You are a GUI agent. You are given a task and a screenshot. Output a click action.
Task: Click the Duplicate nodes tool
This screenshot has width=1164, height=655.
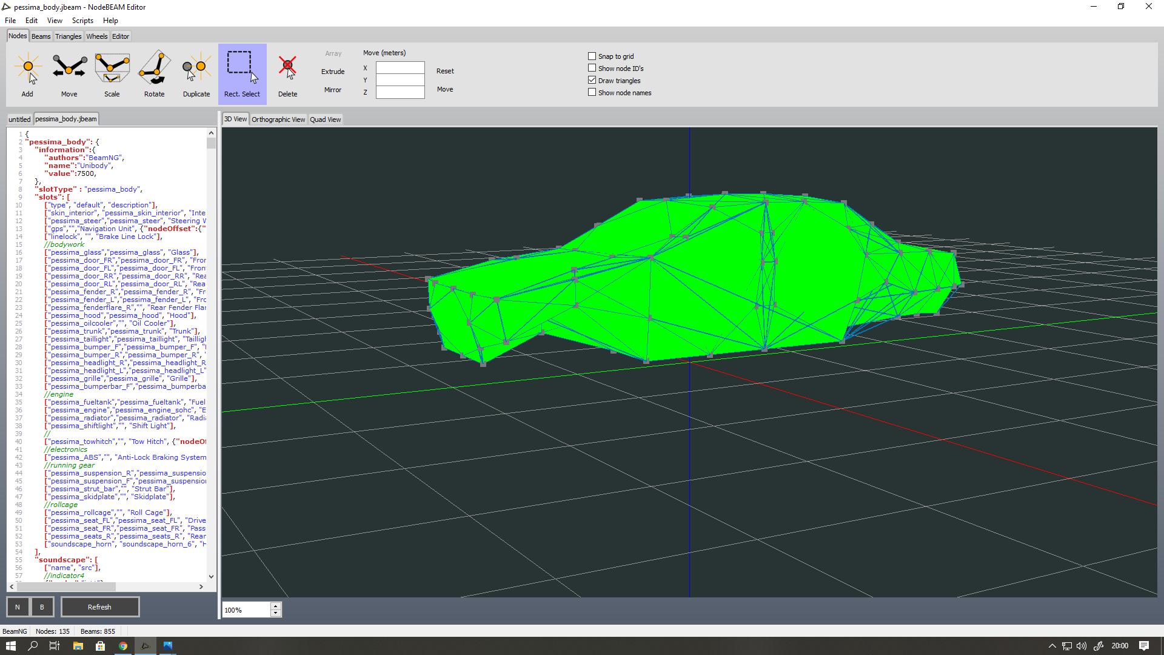(x=196, y=74)
